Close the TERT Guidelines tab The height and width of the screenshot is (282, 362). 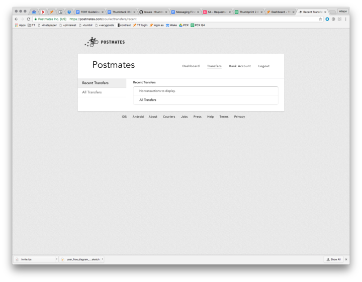(x=103, y=12)
